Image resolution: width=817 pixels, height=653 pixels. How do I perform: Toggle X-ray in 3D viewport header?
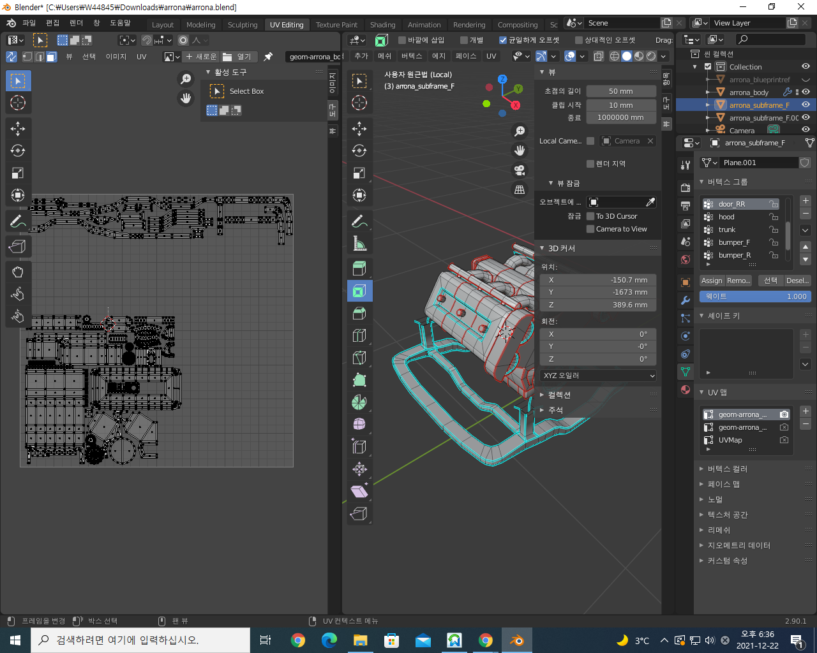point(599,56)
